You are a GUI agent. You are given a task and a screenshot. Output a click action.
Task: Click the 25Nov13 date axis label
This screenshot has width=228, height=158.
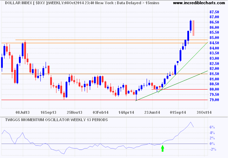(74, 112)
